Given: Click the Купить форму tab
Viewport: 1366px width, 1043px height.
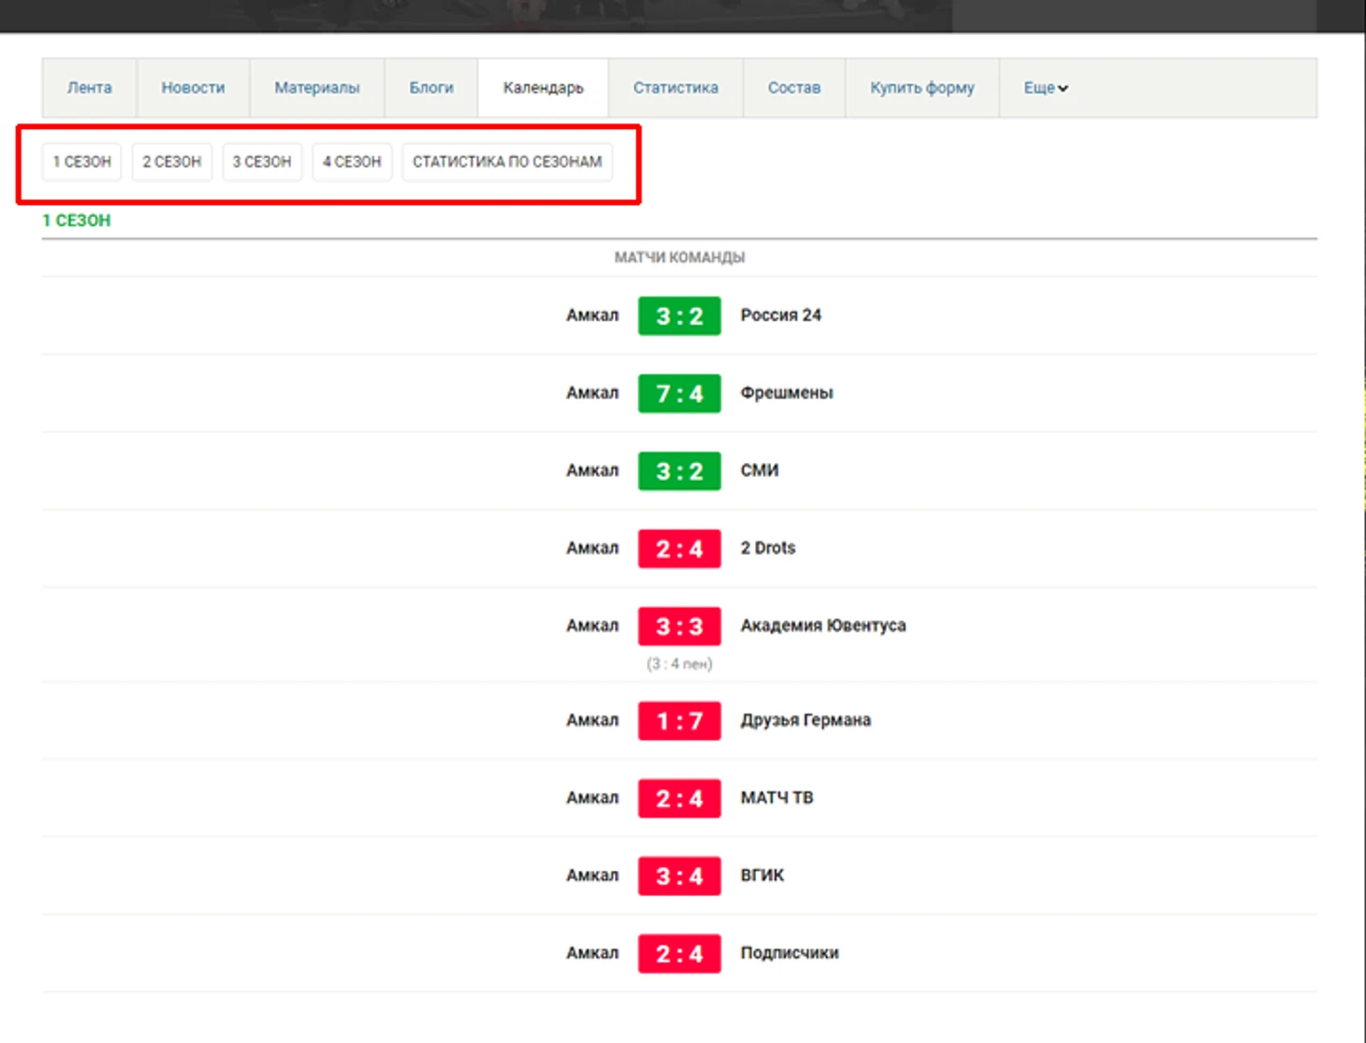Looking at the screenshot, I should 922,88.
